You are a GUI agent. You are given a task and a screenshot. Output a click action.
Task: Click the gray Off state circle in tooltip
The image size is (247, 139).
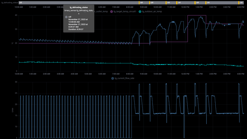point(66,17)
